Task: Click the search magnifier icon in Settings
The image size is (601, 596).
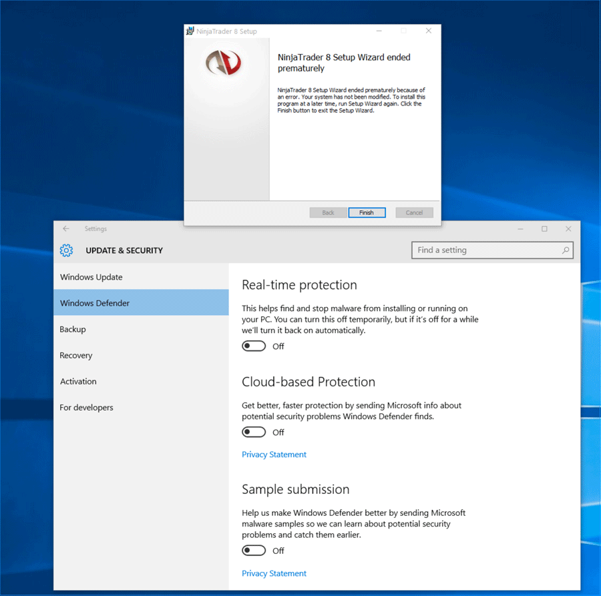Action: (566, 250)
